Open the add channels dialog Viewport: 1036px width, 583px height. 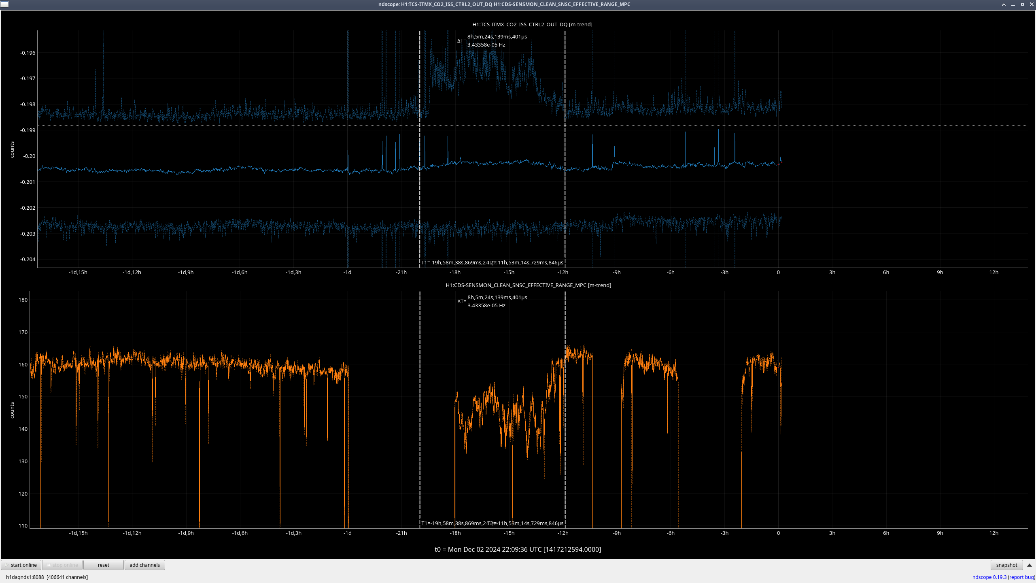coord(144,565)
